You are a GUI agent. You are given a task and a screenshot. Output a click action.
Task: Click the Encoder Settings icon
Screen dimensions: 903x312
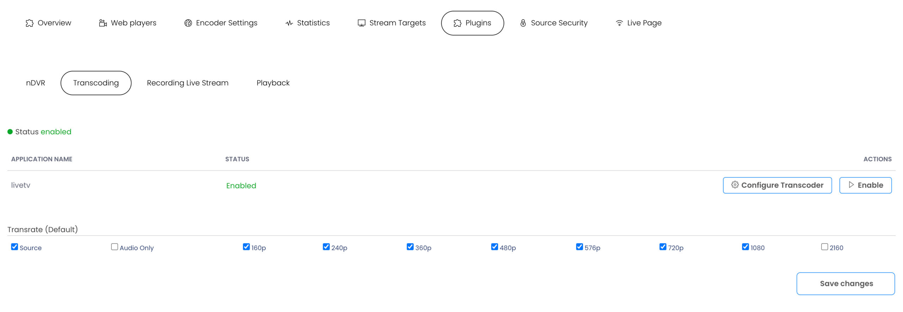click(188, 23)
